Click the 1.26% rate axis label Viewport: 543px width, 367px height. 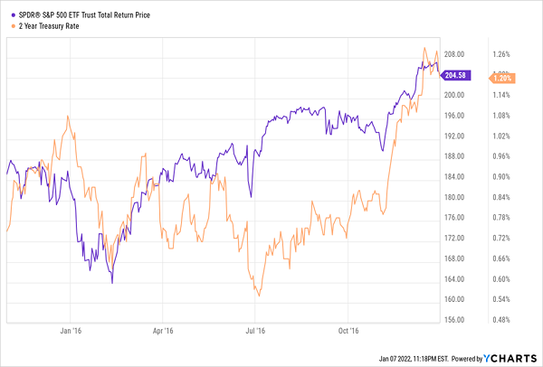pyautogui.click(x=501, y=54)
